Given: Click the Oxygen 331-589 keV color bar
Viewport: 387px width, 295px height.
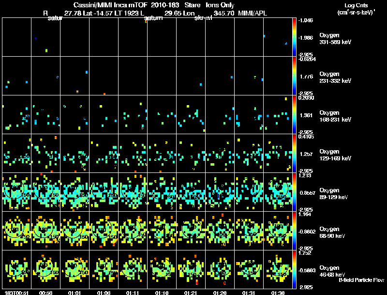Looking at the screenshot, I should pyautogui.click(x=295, y=36).
